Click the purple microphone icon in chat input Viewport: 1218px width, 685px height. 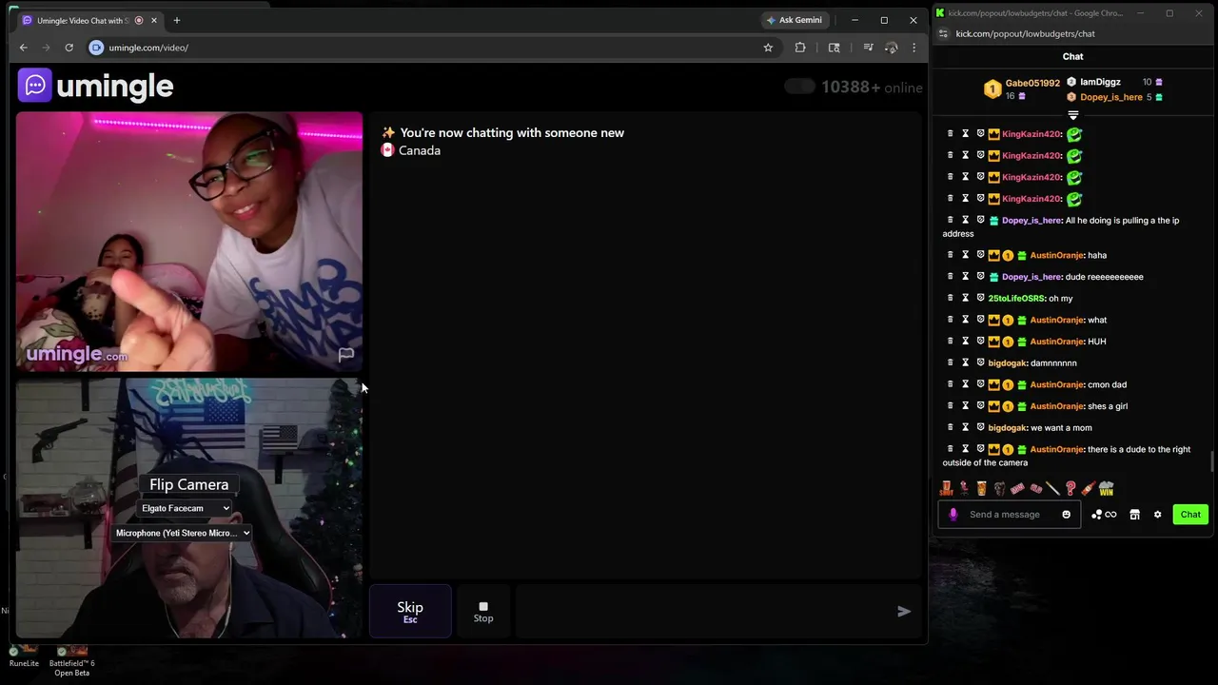953,515
